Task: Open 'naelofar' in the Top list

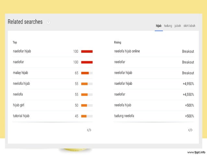Action: [18, 62]
